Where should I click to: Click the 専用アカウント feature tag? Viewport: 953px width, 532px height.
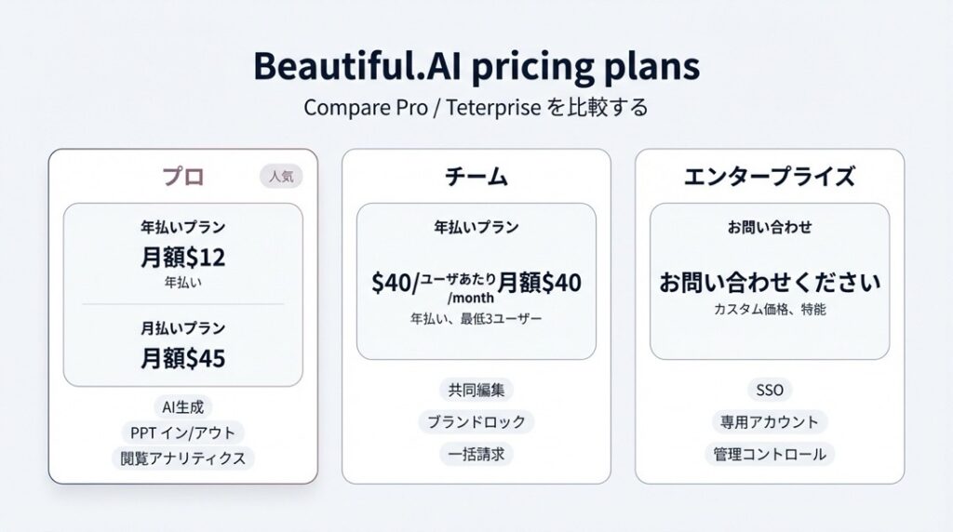click(x=769, y=421)
